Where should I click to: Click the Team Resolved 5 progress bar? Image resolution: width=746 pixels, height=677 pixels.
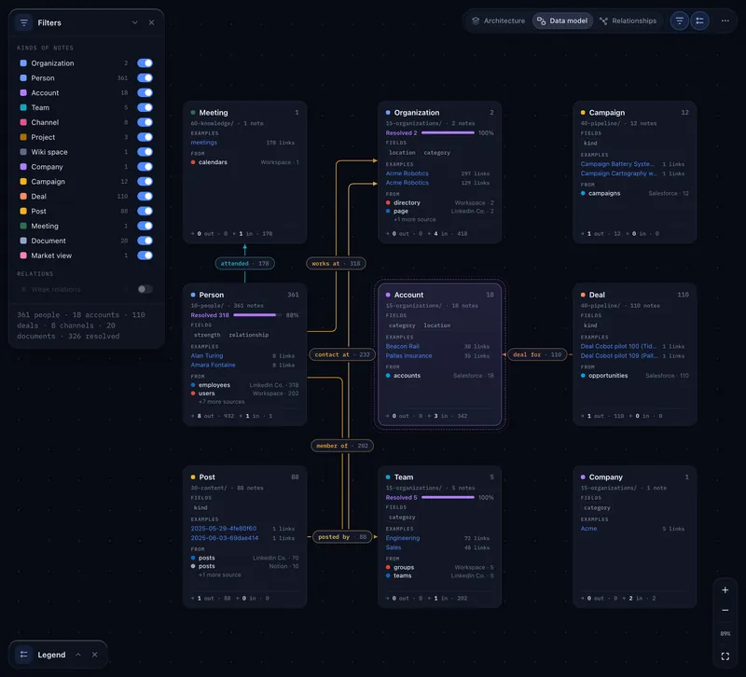[x=448, y=498]
